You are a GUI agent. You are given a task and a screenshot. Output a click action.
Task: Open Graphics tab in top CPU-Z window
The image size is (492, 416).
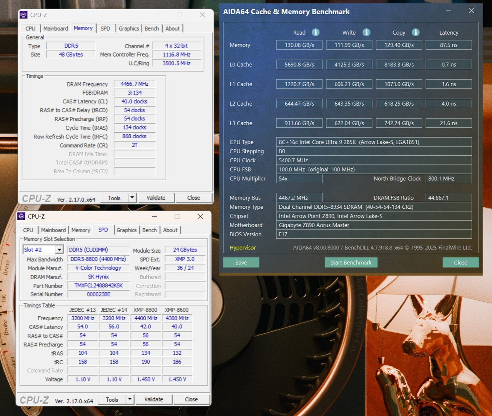click(x=129, y=28)
